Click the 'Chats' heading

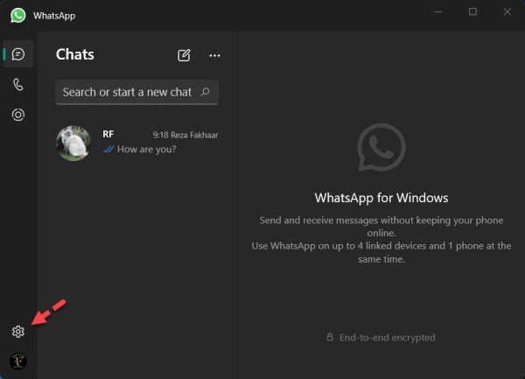click(75, 54)
